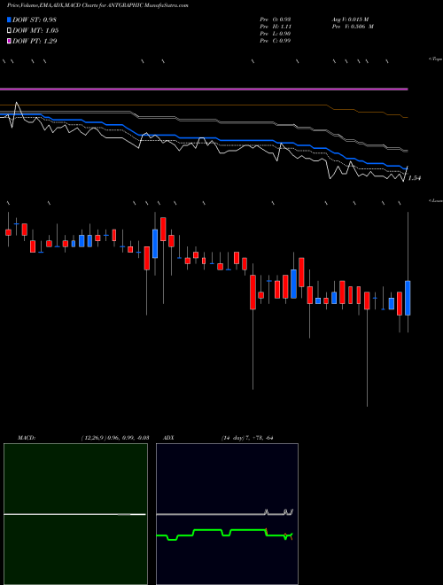Viewport: 443px width, 585px height.
Task: Click the 'Pre O: 0.93' value
Action: tap(276, 19)
